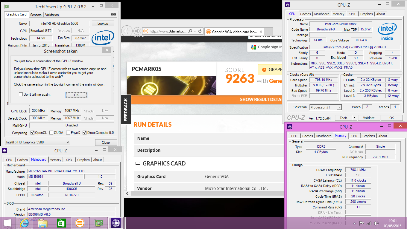
Task: Click the i3-5005U CPU specification field
Action: pos(355,47)
